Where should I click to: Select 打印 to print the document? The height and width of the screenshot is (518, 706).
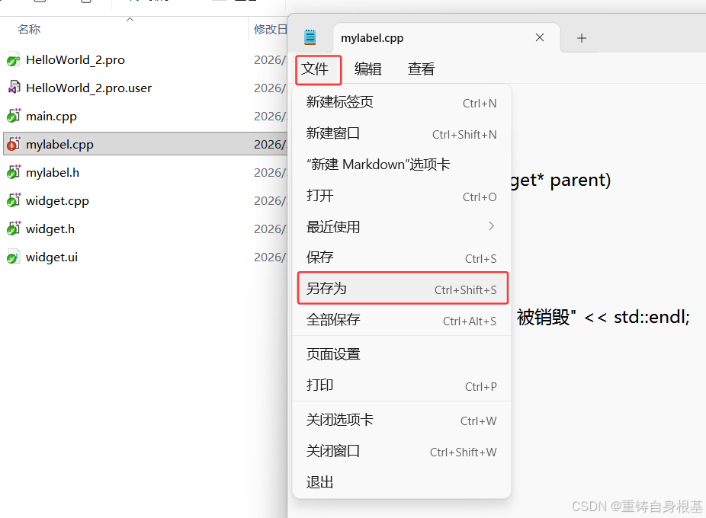click(319, 386)
